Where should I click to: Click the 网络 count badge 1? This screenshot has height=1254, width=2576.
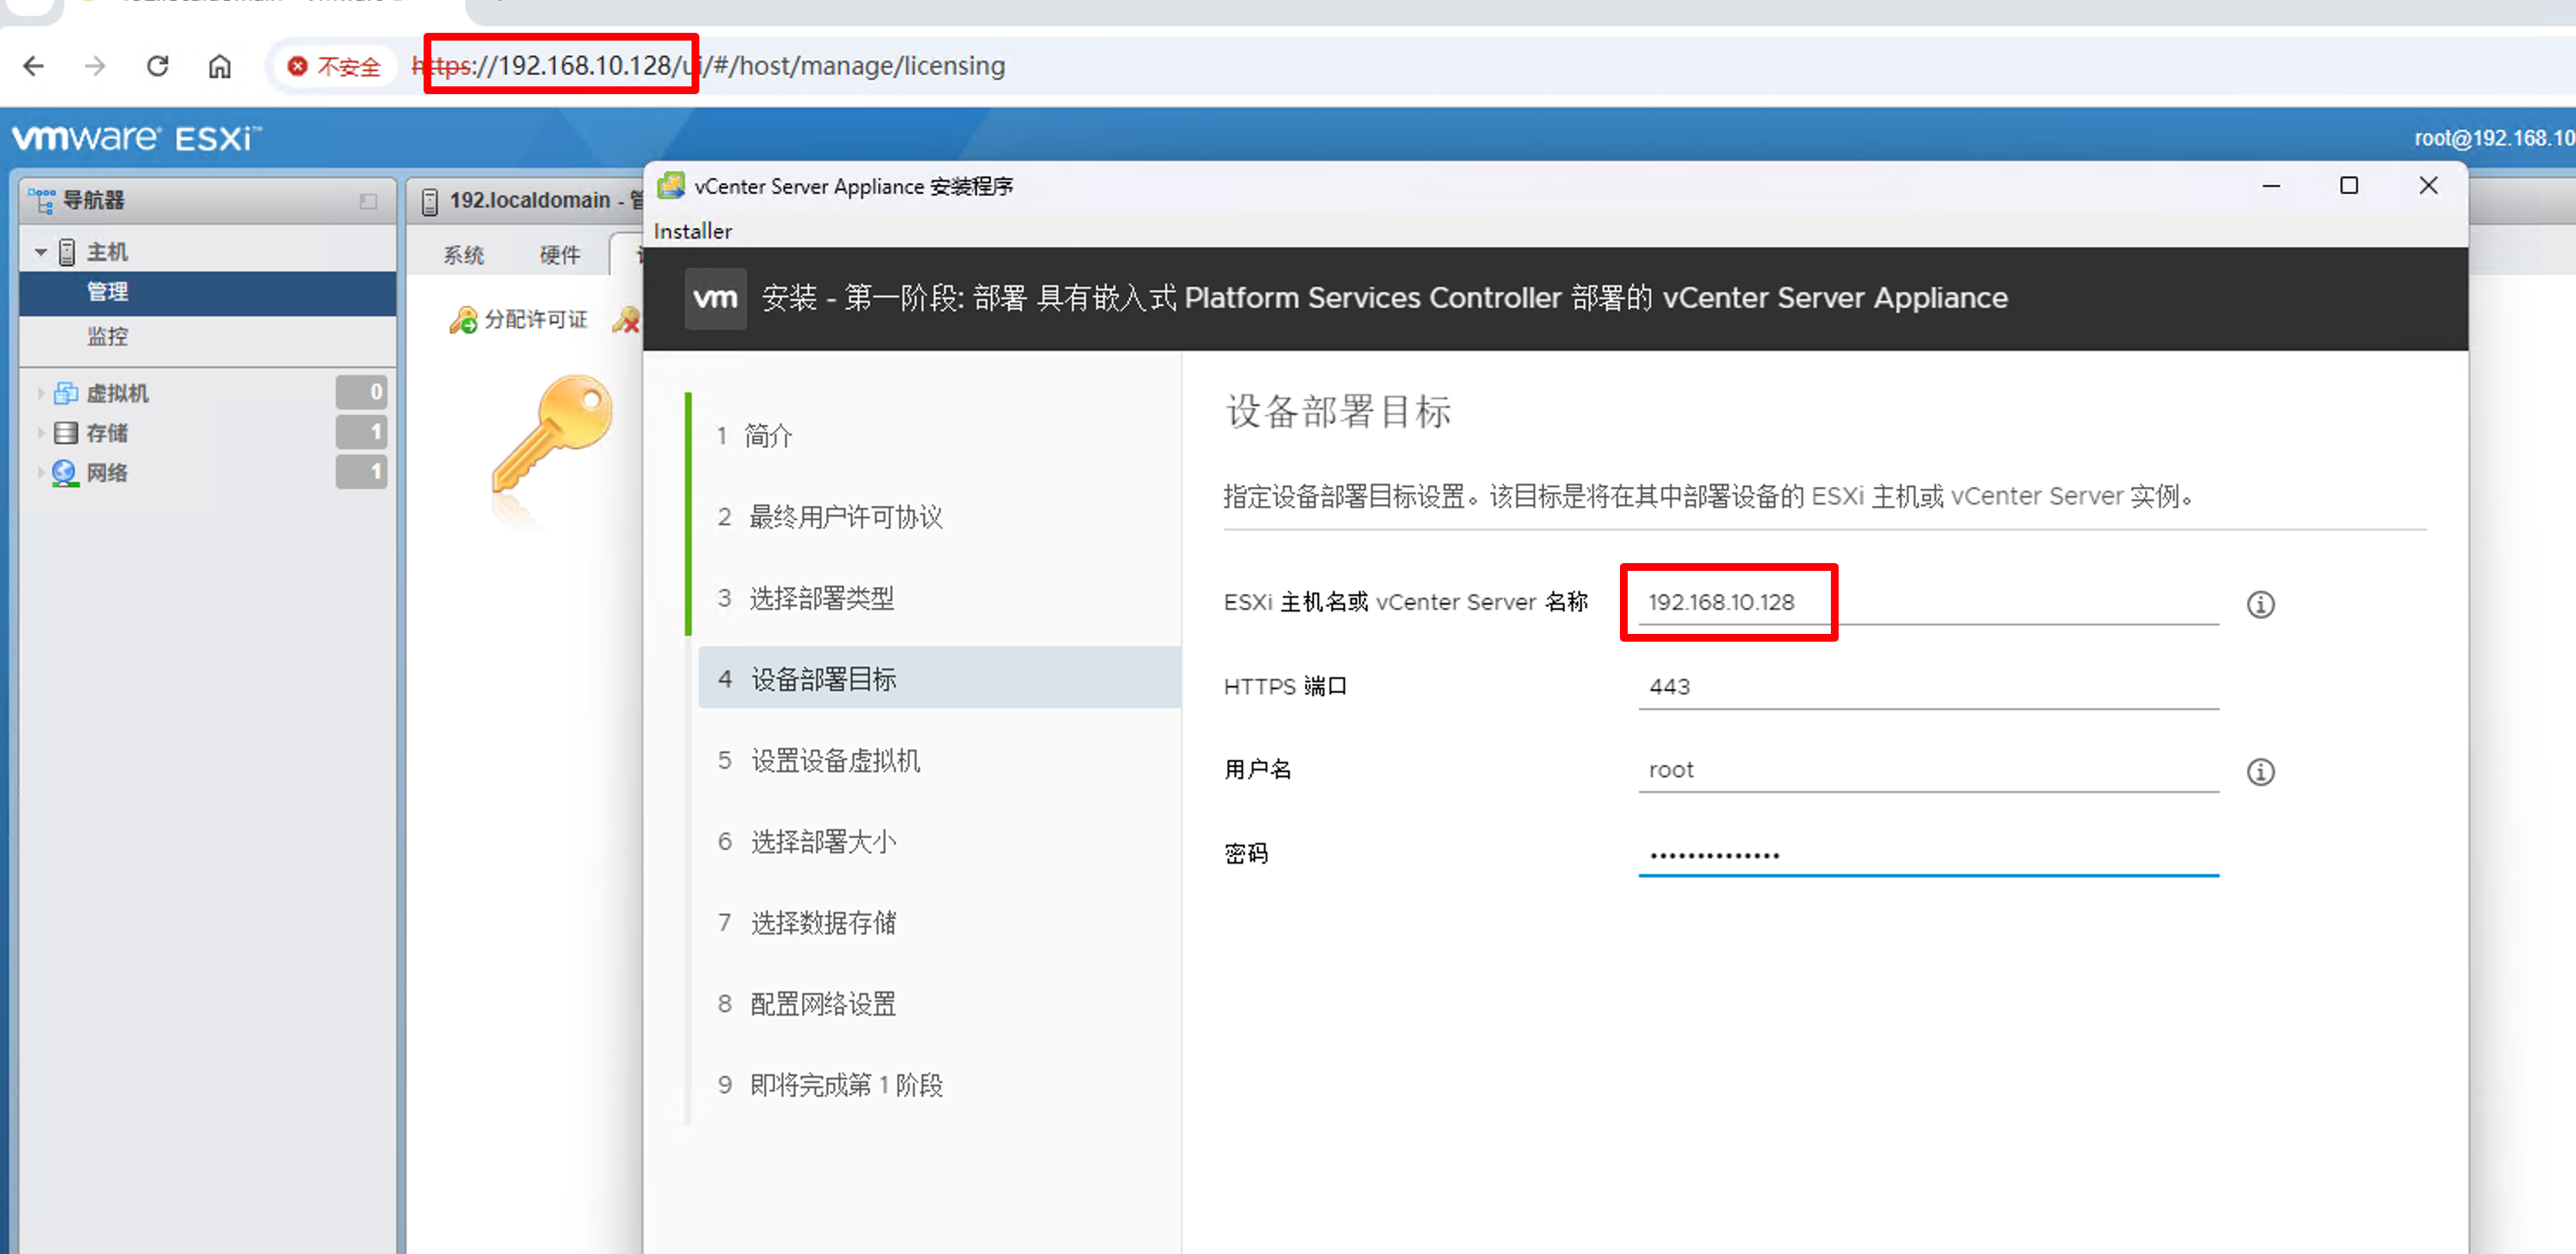[x=361, y=472]
